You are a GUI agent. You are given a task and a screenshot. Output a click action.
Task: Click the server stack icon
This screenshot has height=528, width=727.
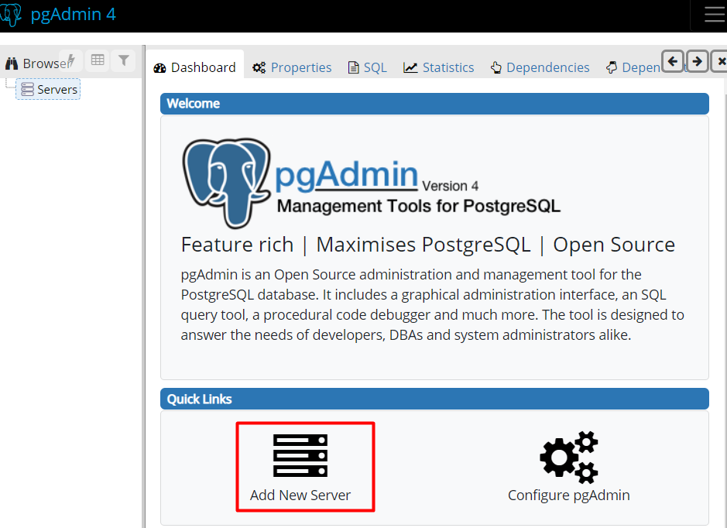[x=300, y=456]
